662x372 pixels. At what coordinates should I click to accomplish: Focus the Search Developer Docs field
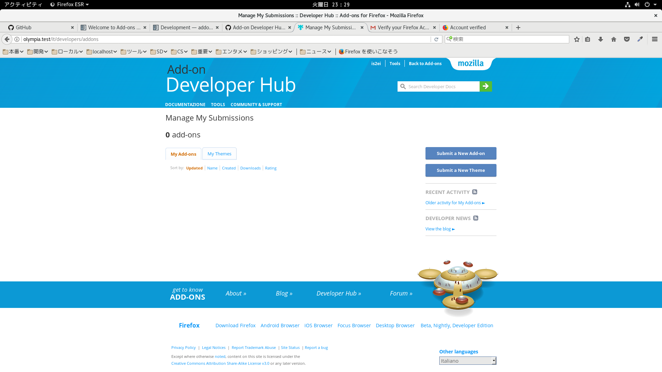click(x=439, y=86)
